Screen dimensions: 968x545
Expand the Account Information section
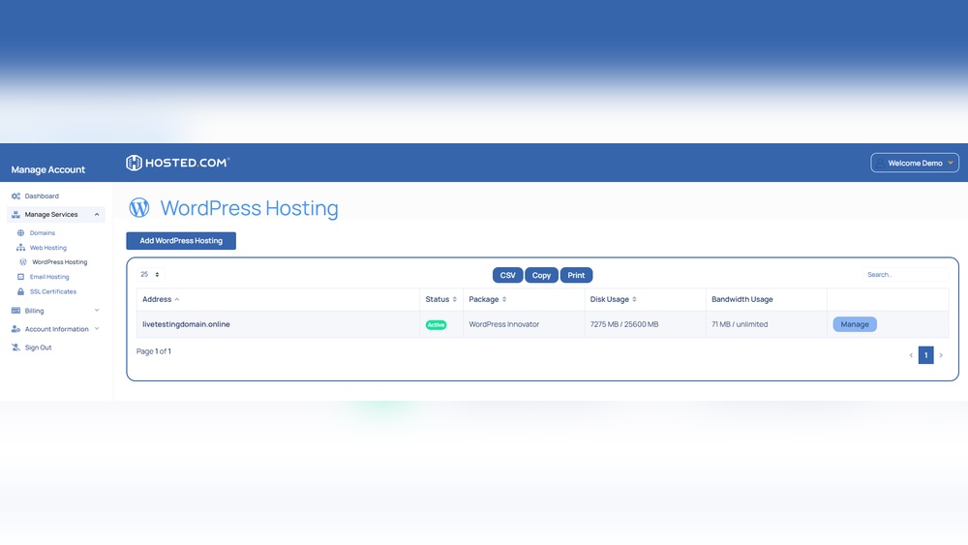click(x=56, y=329)
